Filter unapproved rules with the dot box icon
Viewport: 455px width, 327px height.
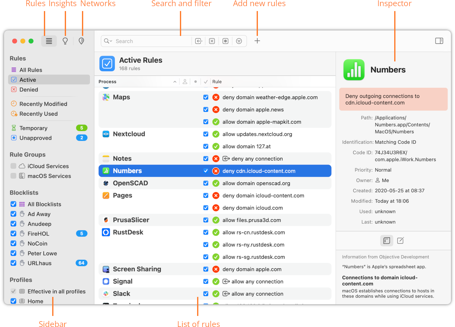[x=225, y=41]
